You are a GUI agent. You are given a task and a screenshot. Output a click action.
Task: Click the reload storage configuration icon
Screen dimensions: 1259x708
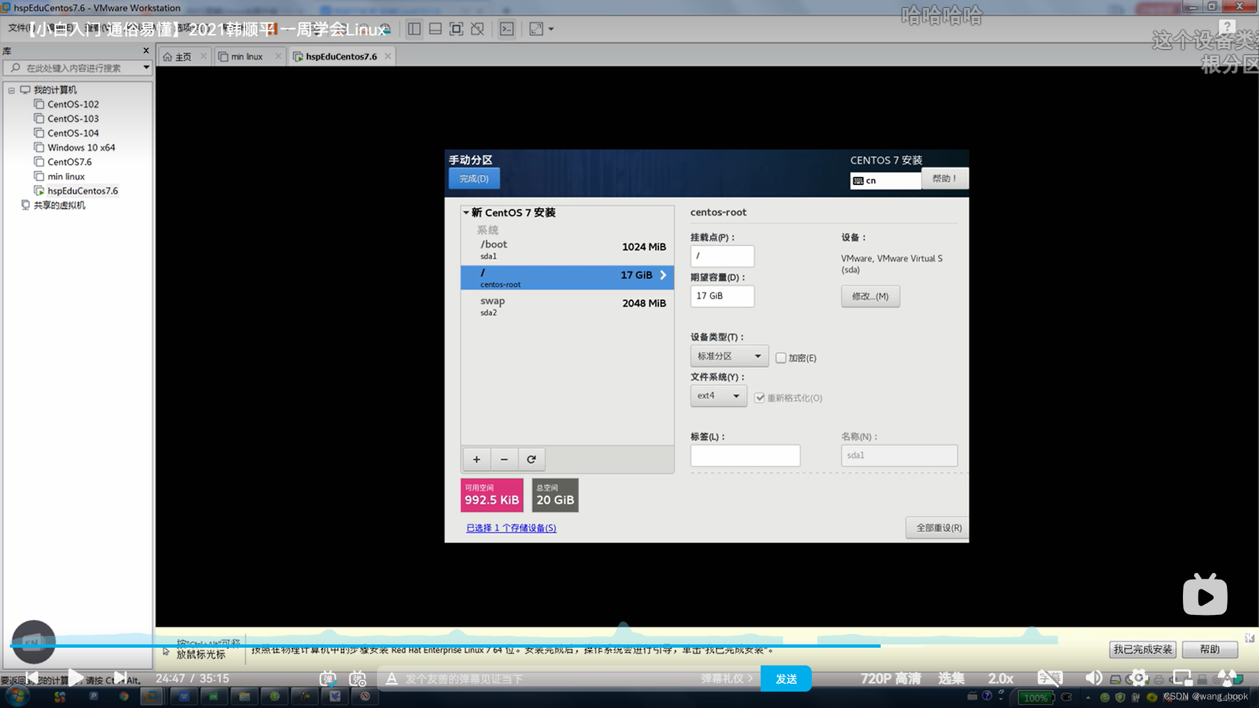pos(532,460)
